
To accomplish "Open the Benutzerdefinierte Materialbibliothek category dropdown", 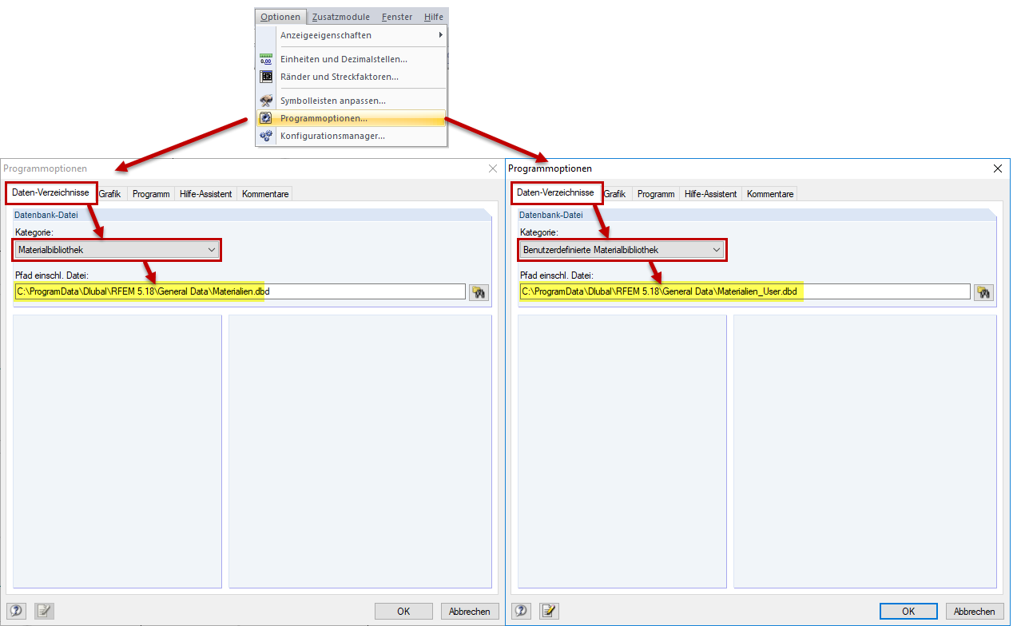I will point(622,250).
